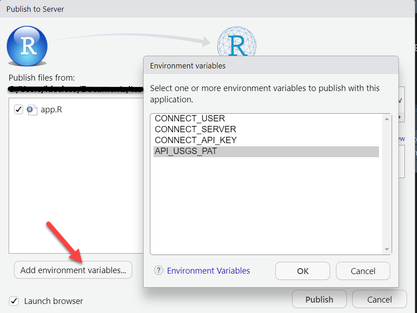Click the app.R file name
Image resolution: width=417 pixels, height=313 pixels.
51,110
